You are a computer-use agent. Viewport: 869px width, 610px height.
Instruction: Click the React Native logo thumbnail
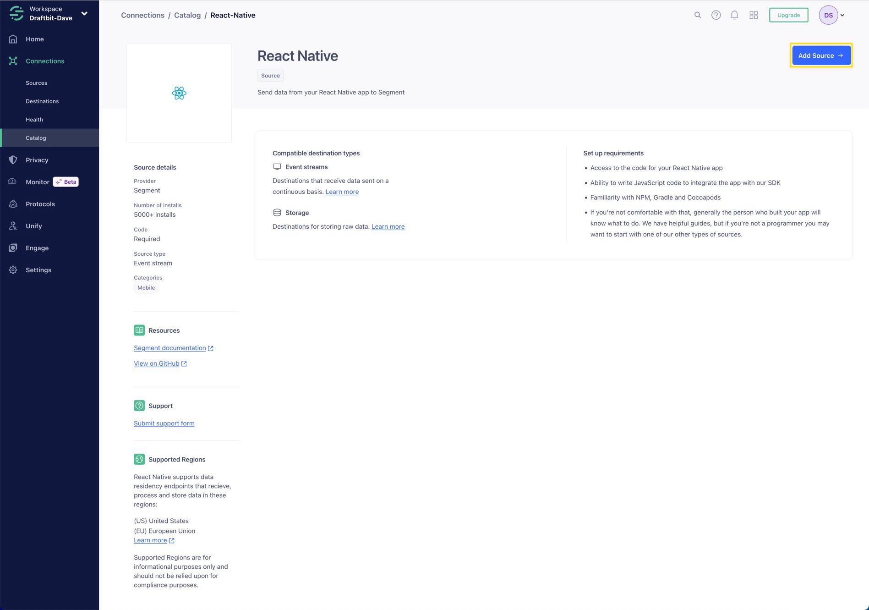(x=179, y=93)
